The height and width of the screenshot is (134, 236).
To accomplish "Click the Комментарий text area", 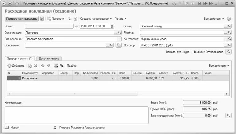I will tap(76, 115).
